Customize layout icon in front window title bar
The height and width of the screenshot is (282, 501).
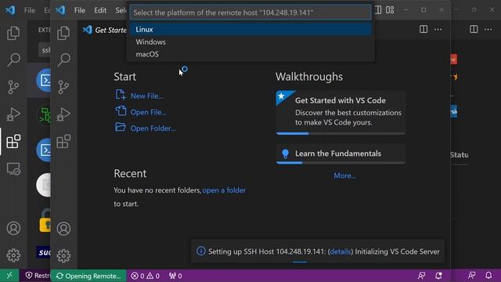(390, 10)
